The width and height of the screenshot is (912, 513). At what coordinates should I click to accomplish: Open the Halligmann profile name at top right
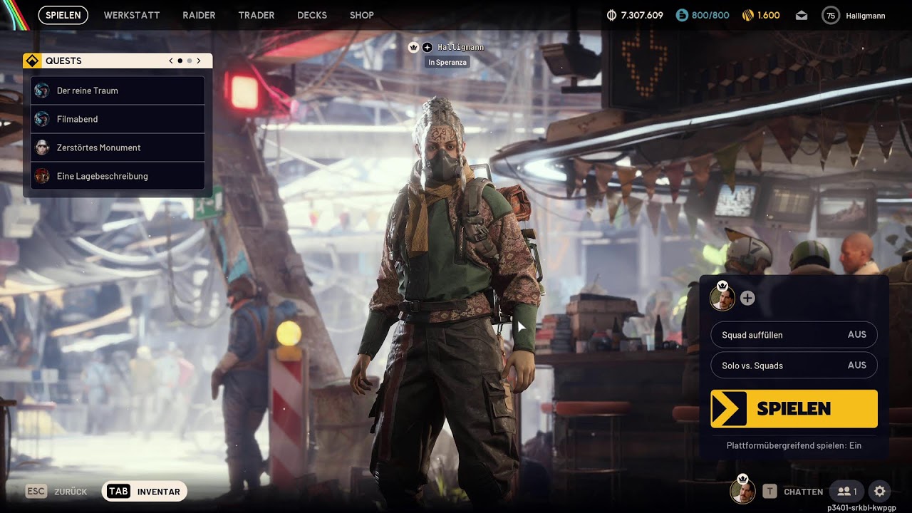(x=866, y=15)
